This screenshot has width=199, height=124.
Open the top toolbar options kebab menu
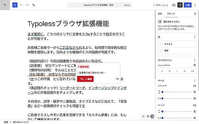coord(195,5)
